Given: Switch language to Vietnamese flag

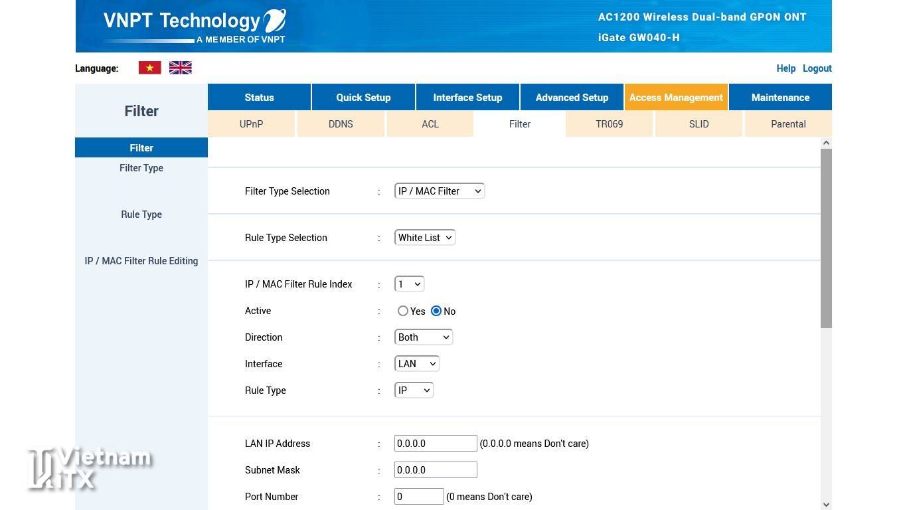Looking at the screenshot, I should coord(149,68).
